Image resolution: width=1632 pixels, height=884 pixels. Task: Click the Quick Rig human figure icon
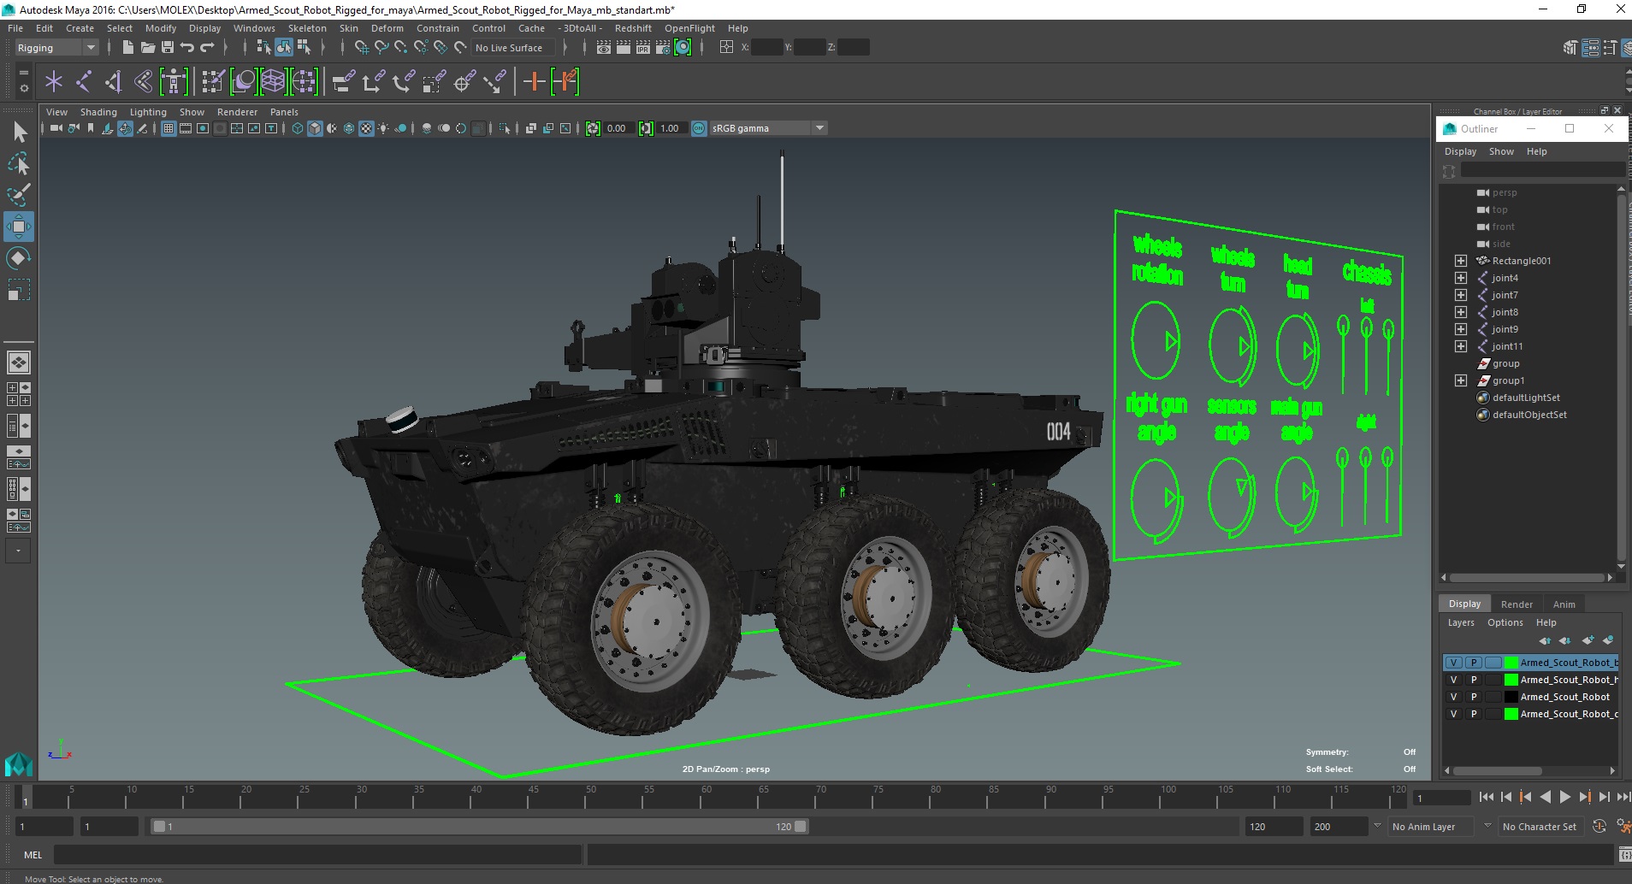(x=174, y=82)
